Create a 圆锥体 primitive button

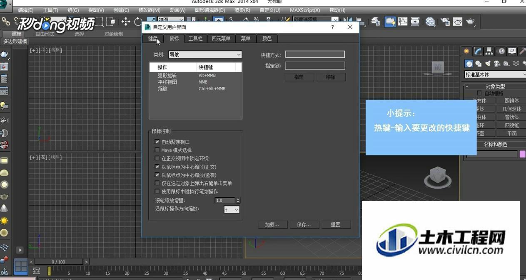(512, 101)
